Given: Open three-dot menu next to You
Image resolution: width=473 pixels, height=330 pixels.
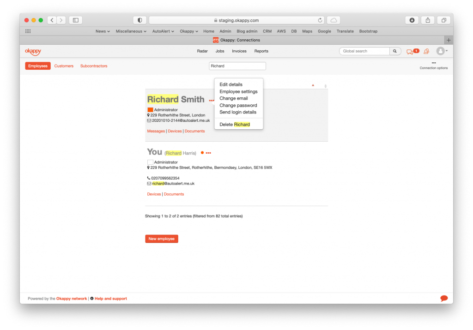Looking at the screenshot, I should (x=208, y=153).
